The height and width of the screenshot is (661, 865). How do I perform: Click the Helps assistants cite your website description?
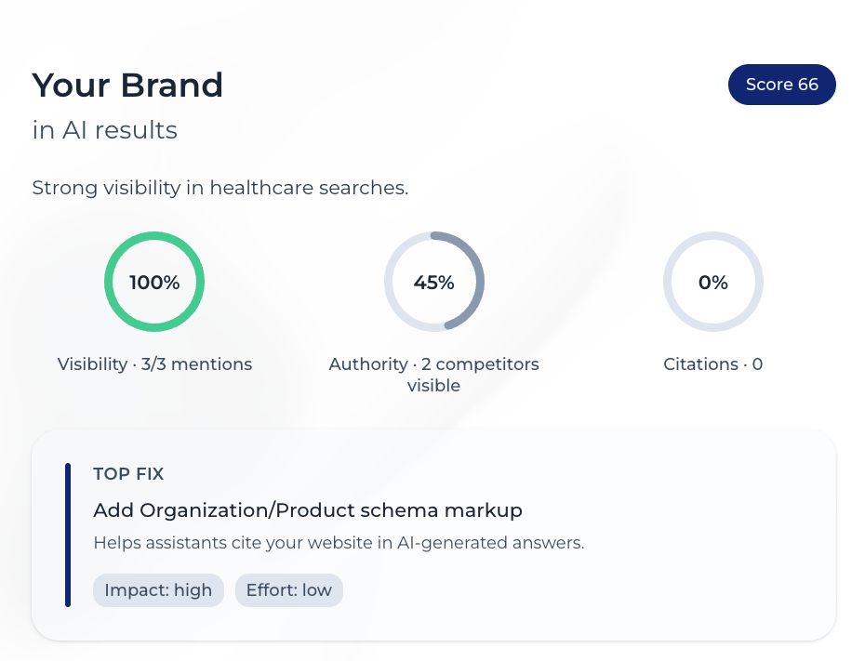(339, 543)
